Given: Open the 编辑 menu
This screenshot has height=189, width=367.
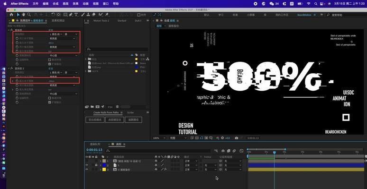Looking at the screenshot, I should coord(46,4).
